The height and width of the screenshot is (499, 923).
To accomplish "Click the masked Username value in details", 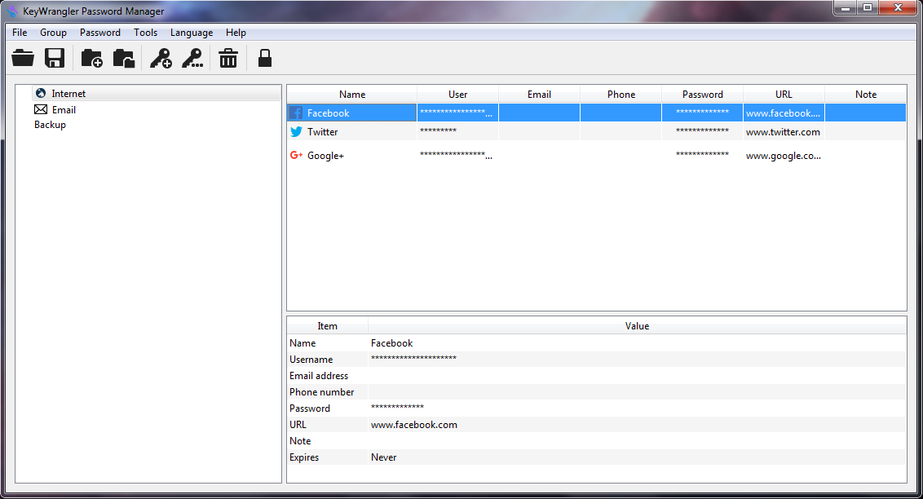I will point(414,359).
